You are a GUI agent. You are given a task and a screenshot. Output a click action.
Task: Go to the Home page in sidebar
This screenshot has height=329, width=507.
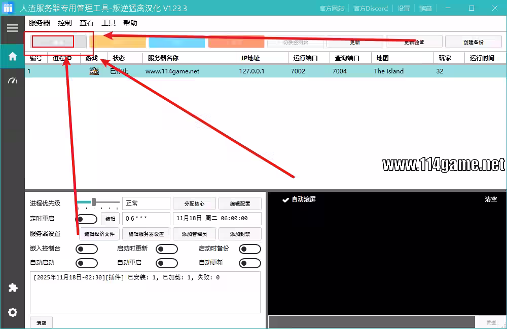point(12,56)
